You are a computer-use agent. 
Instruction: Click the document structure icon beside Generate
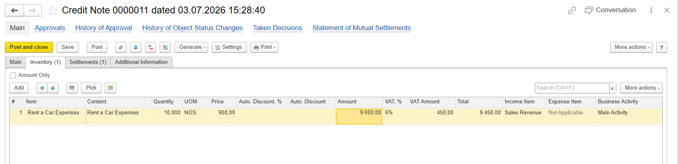coord(165,47)
